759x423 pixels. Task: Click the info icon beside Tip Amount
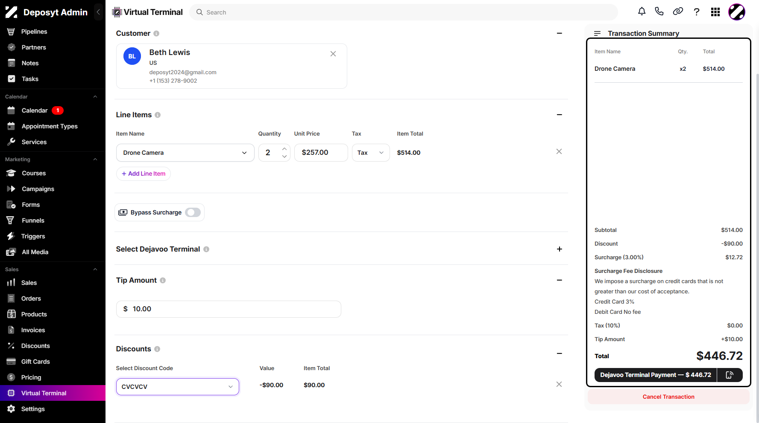tap(163, 280)
